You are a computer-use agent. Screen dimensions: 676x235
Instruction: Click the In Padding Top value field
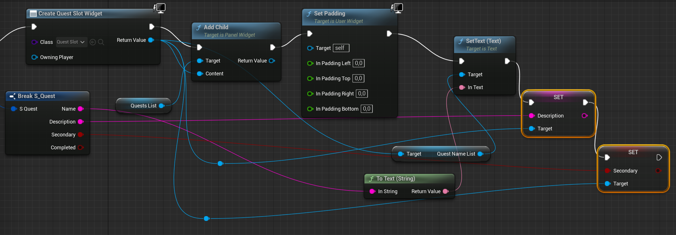(x=358, y=78)
